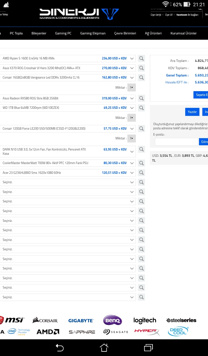This screenshot has height=356, width=208.
Task: Expand the AMD Ryzen 5 1600 processor dropdown
Action: (132, 58)
